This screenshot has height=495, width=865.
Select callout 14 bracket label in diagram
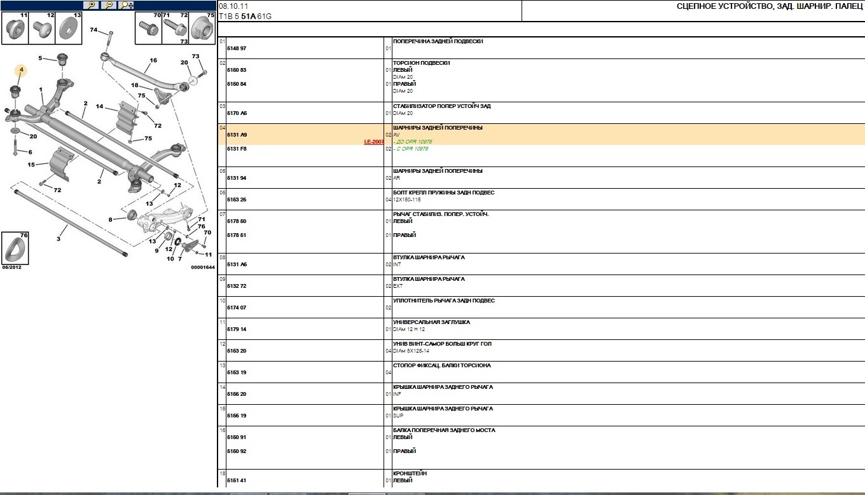(x=100, y=107)
